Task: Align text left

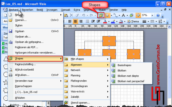Action: click(70, 21)
